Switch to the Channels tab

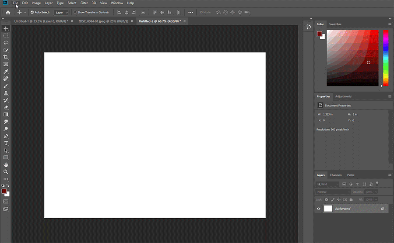pyautogui.click(x=336, y=175)
